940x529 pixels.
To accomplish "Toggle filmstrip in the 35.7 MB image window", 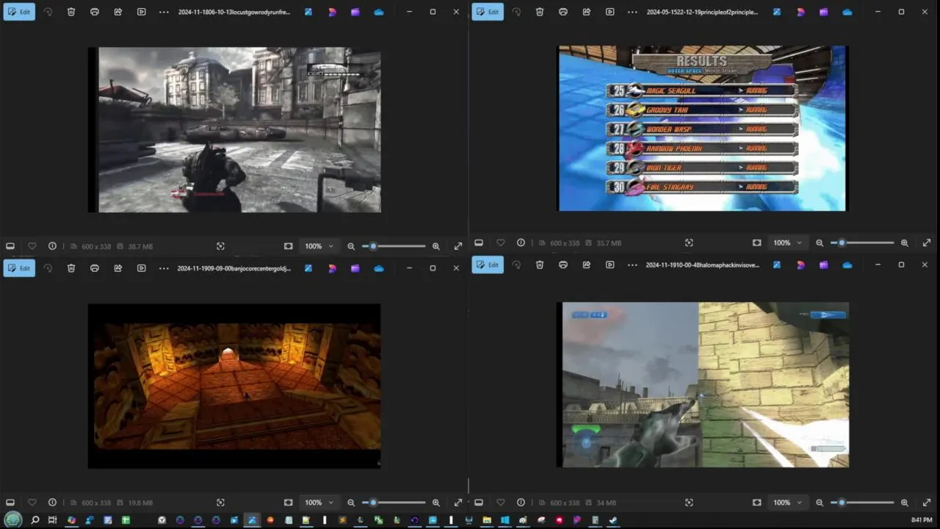I will point(479,242).
